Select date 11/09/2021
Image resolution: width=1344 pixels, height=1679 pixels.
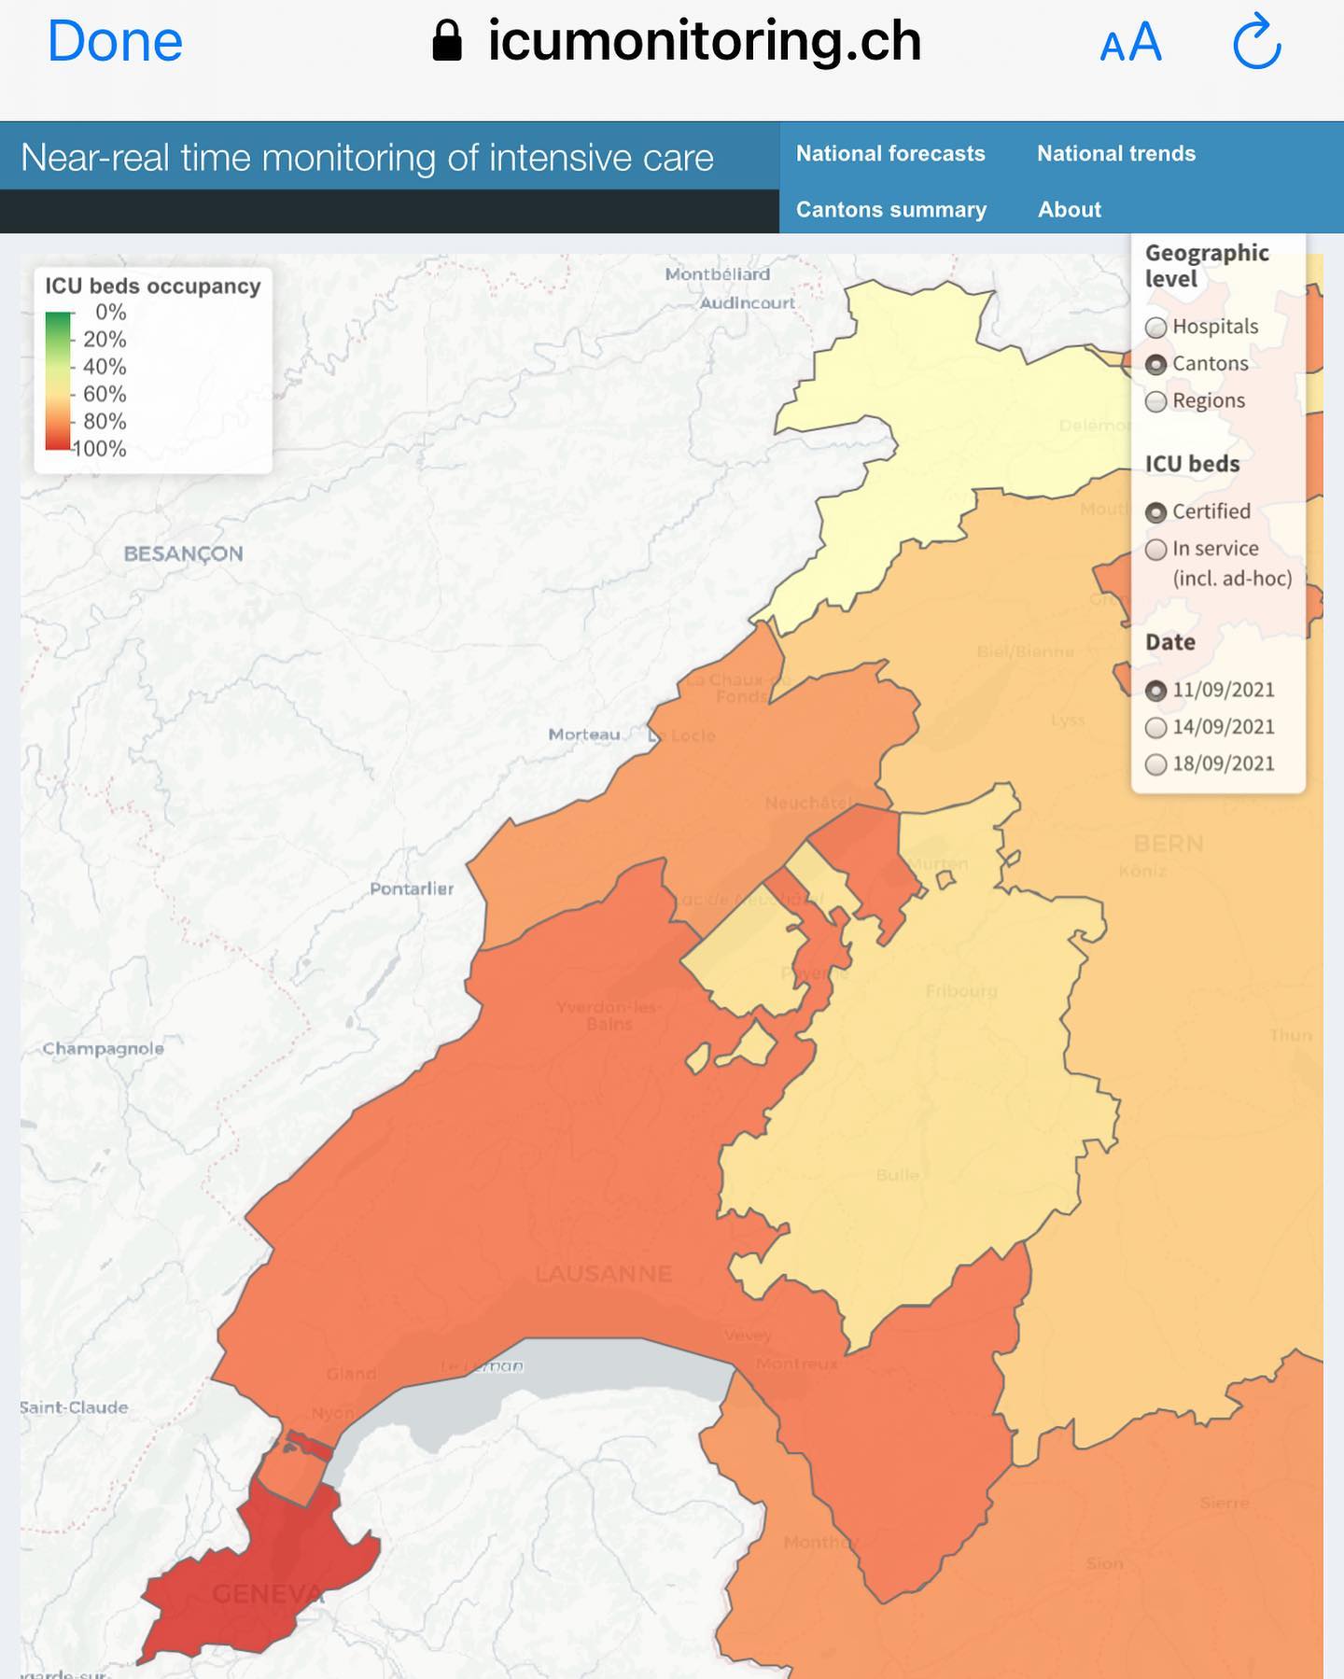(1155, 691)
